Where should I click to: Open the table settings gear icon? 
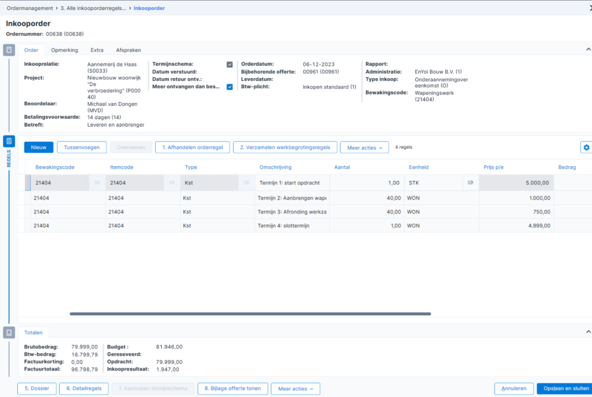pyautogui.click(x=586, y=147)
